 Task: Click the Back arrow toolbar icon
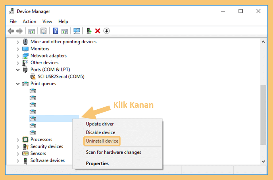(11, 31)
